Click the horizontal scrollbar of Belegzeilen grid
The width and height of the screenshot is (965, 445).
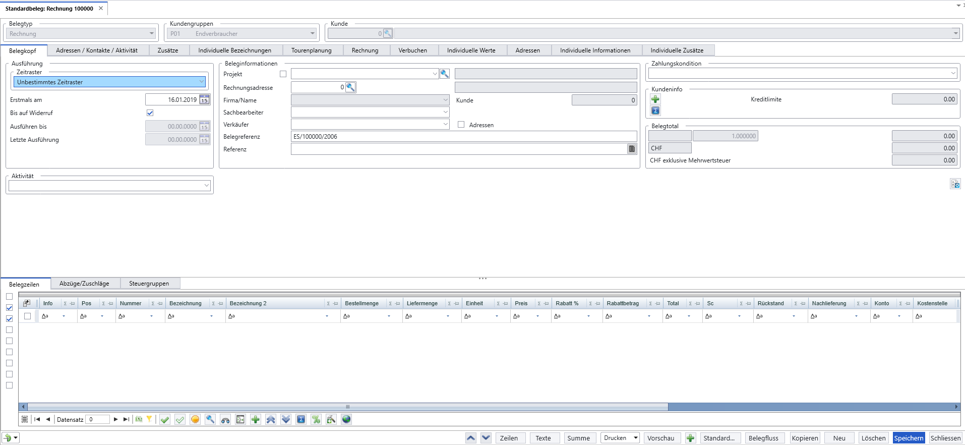348,407
